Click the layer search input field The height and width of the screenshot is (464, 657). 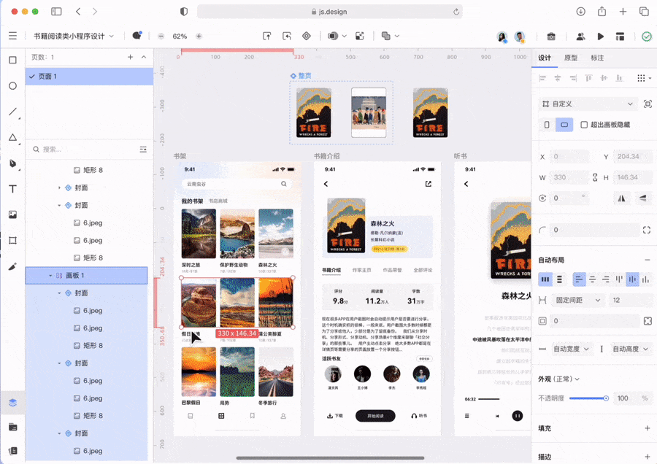[x=80, y=150]
